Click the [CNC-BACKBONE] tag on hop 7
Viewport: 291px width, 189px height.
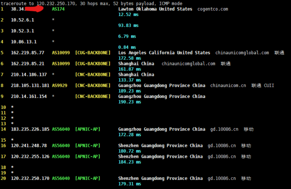(x=93, y=75)
